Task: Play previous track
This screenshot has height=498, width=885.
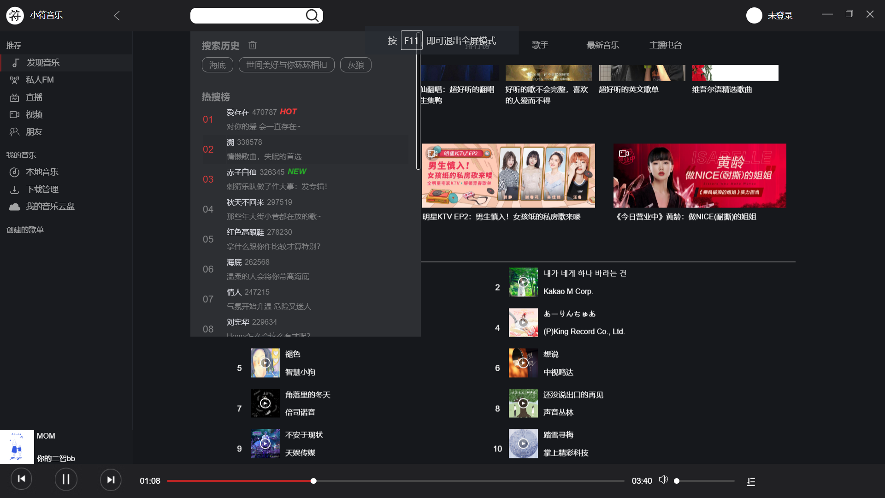Action: pyautogui.click(x=21, y=479)
